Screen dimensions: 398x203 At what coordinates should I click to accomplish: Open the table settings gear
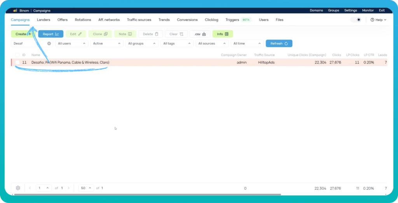click(18, 188)
